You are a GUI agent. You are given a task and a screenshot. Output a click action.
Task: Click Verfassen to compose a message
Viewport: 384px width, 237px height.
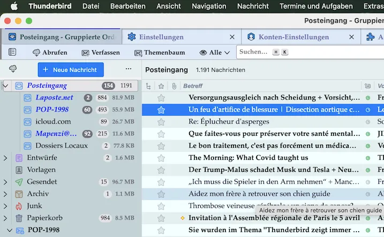coord(101,52)
